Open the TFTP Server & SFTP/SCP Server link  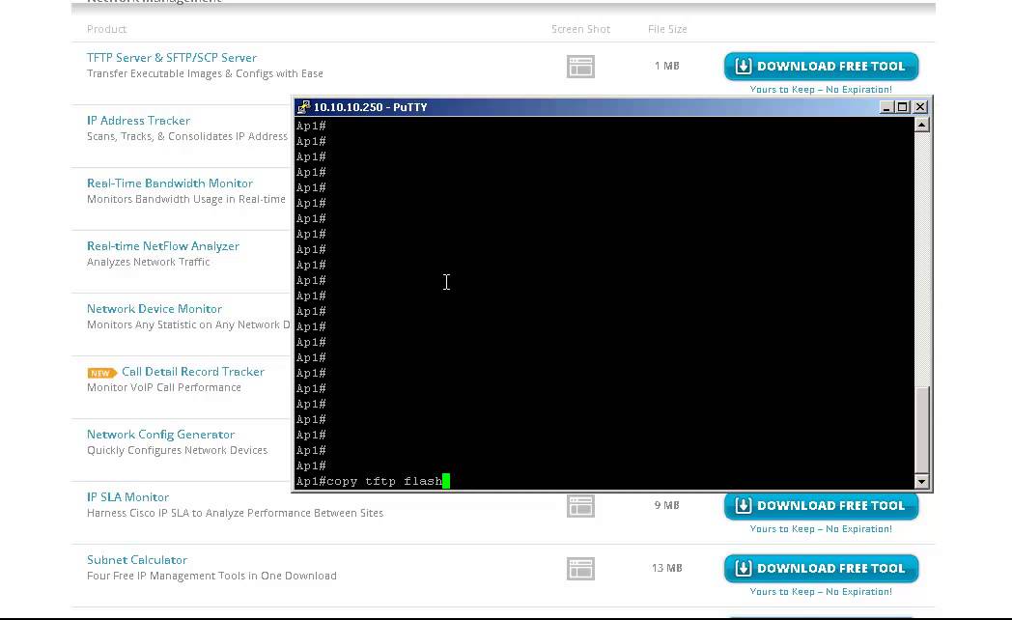pos(172,57)
